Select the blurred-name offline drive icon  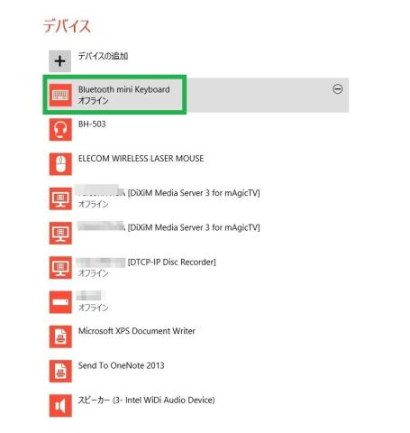[60, 302]
